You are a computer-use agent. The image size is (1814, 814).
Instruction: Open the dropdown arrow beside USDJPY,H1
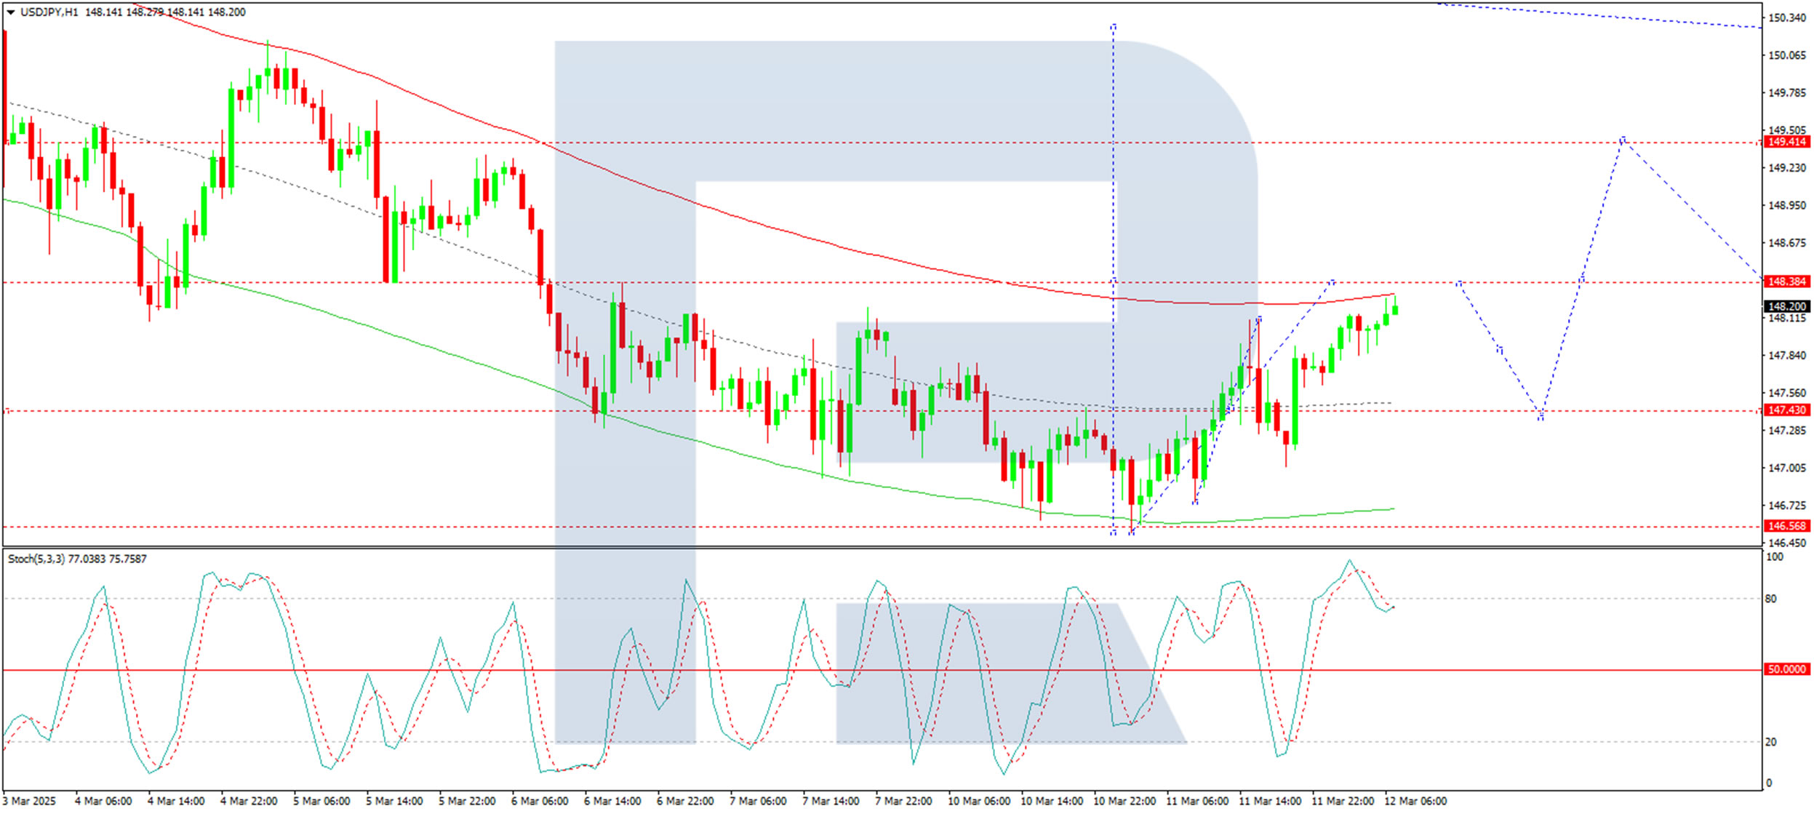[x=10, y=12]
